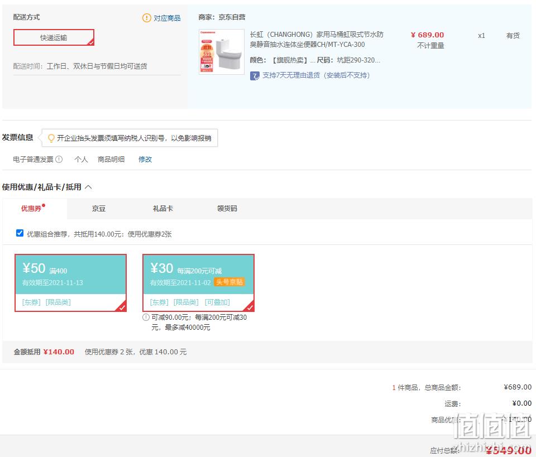Screen dimensions: 536x457
Task: Switch to the 领货码 tab
Action: 227,208
